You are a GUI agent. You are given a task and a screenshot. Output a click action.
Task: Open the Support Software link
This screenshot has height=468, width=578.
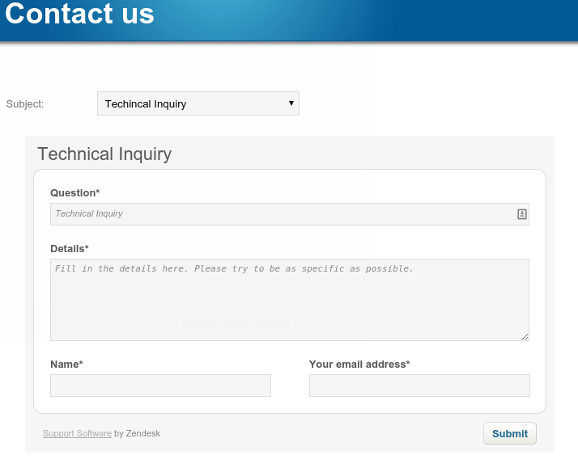[77, 433]
